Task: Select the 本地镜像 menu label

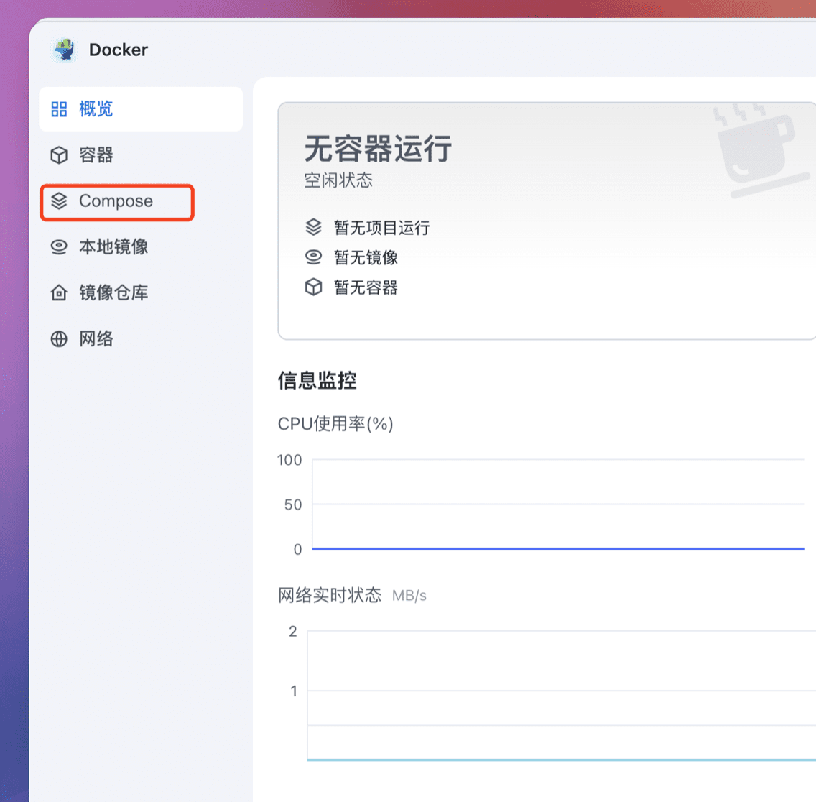Action: 113,247
